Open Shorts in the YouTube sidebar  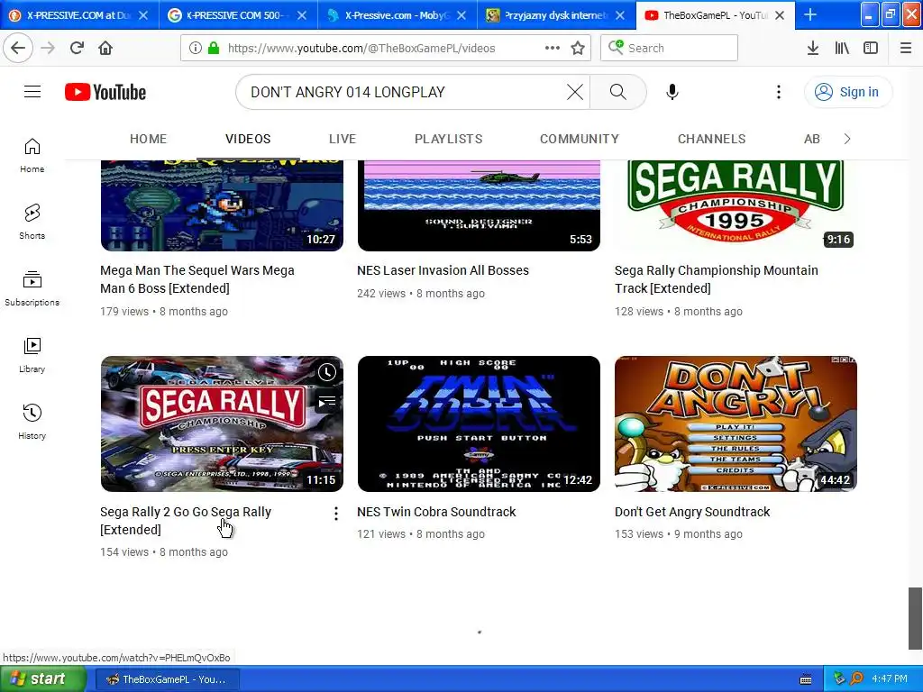32,222
